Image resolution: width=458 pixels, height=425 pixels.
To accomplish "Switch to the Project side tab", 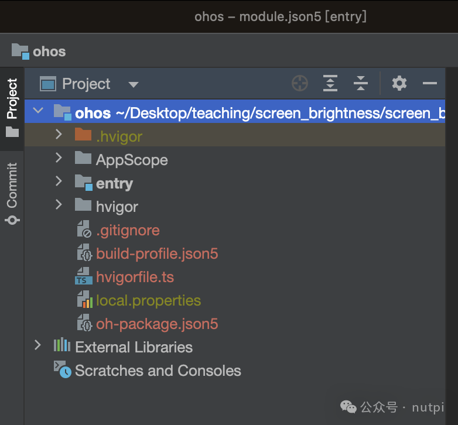I will click(12, 108).
